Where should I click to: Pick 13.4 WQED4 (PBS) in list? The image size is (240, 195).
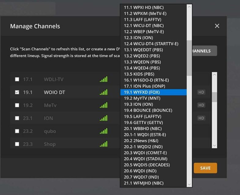(153, 68)
